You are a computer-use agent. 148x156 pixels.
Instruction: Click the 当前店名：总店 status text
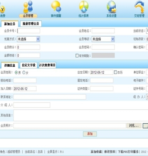(33, 152)
